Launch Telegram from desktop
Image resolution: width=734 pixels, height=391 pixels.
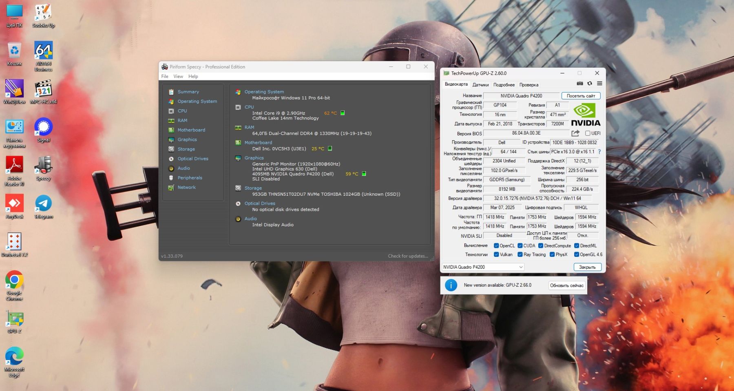click(44, 206)
